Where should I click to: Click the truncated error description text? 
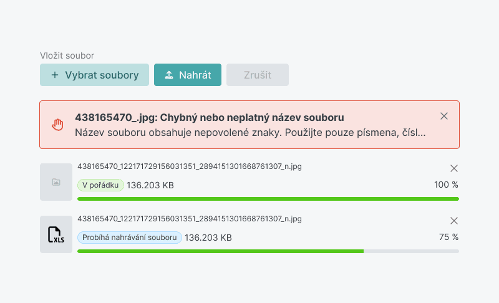(x=249, y=132)
